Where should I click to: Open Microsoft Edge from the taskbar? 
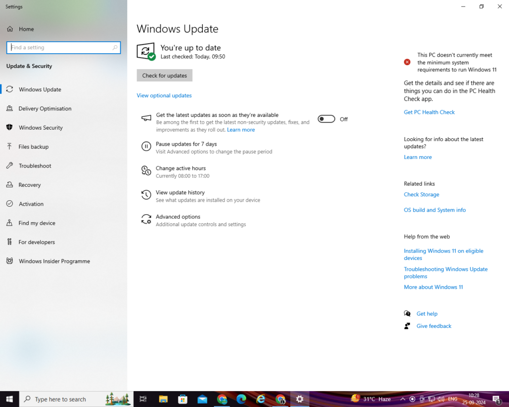point(242,399)
